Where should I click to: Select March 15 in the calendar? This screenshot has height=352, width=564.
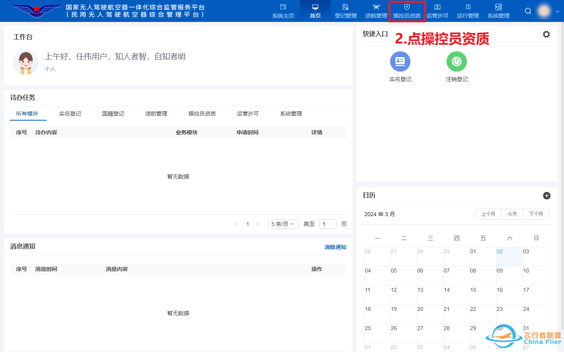483,295
